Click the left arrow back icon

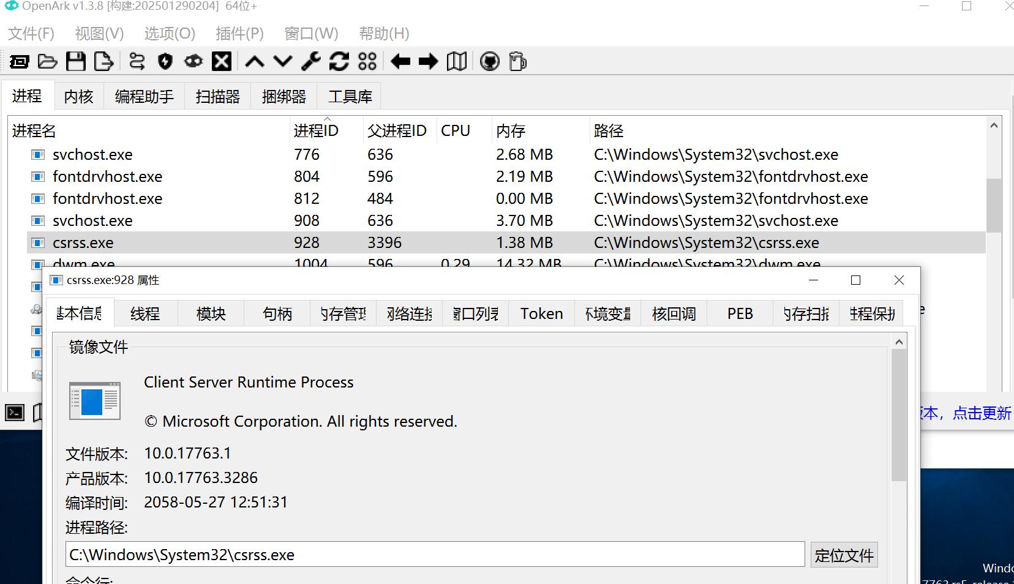coord(400,61)
